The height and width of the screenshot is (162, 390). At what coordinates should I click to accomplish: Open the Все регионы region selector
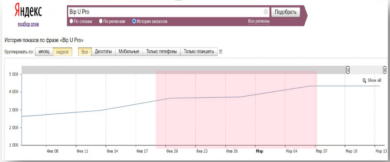pos(258,21)
